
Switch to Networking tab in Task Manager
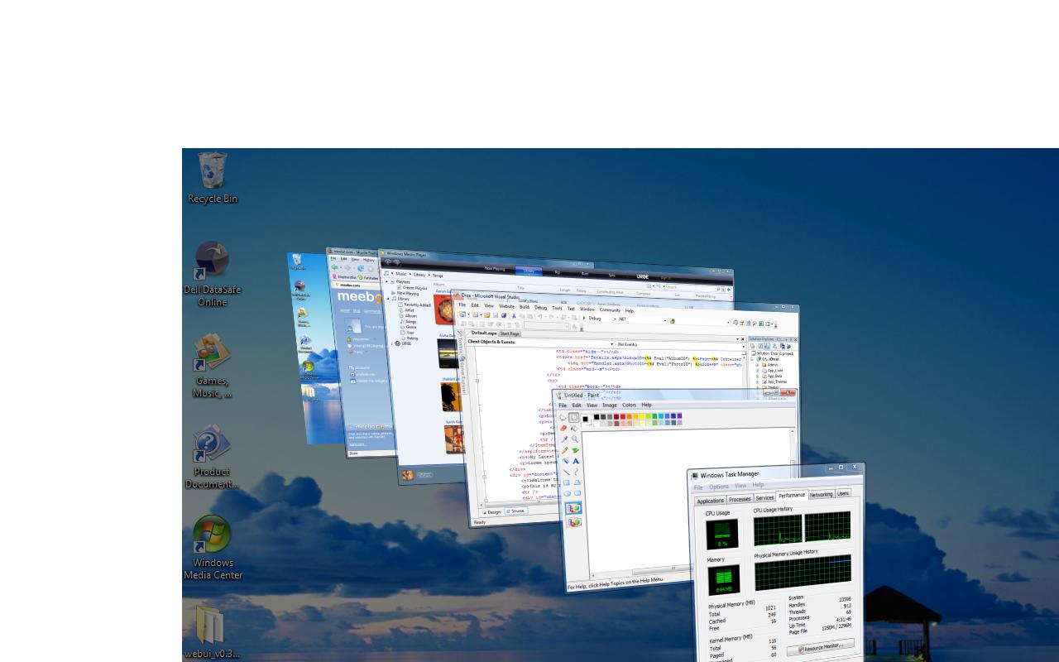coord(821,495)
